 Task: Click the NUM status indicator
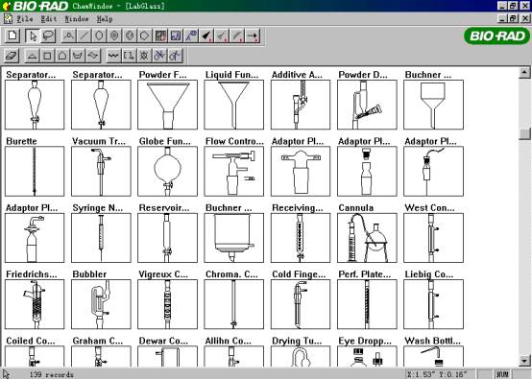click(502, 374)
